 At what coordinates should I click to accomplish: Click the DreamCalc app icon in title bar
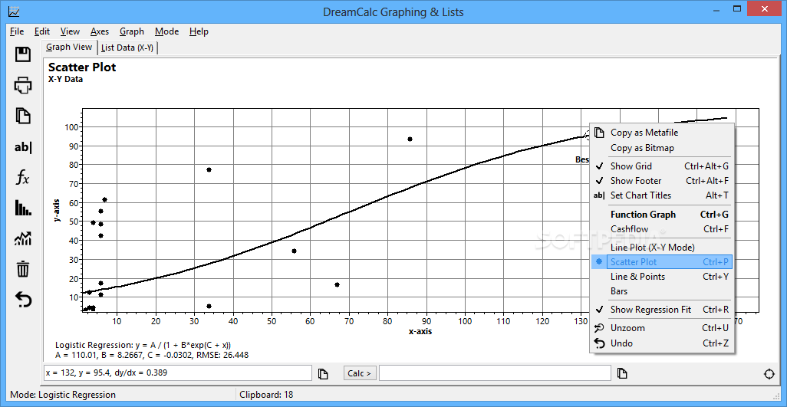click(x=14, y=11)
